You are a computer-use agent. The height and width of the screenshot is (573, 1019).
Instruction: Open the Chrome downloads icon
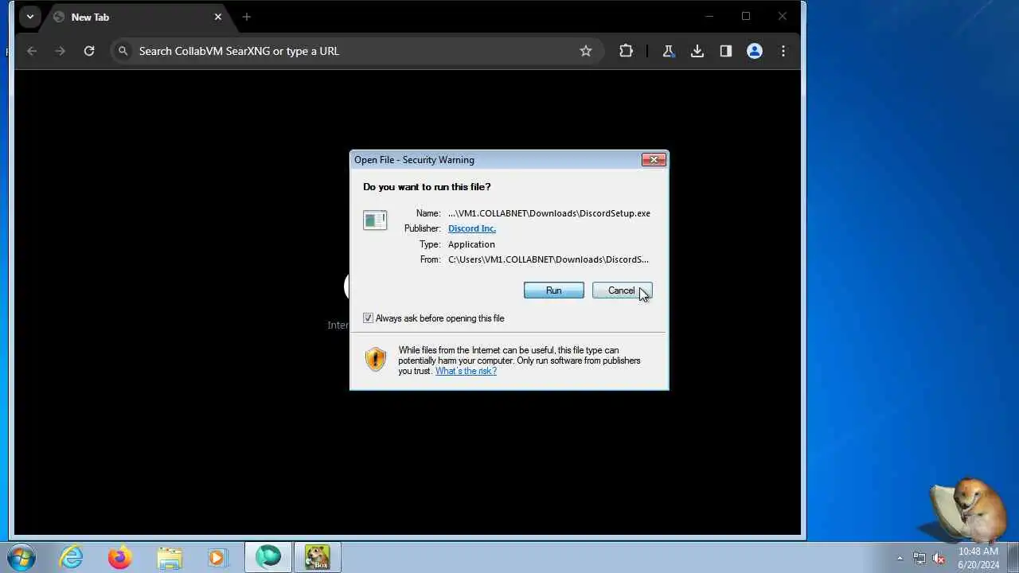(x=697, y=51)
